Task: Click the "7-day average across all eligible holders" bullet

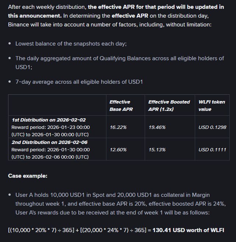Action: [79, 82]
